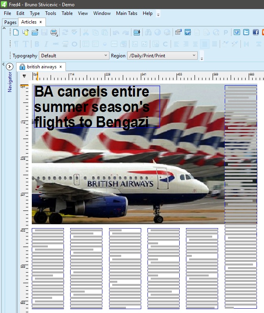
Task: Open an article using the folder icon
Action: click(x=35, y=32)
